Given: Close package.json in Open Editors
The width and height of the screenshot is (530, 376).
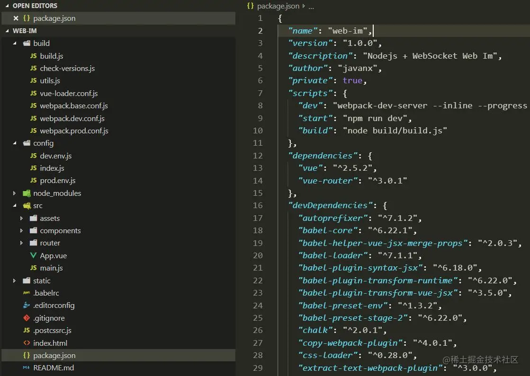Looking at the screenshot, I should point(16,18).
